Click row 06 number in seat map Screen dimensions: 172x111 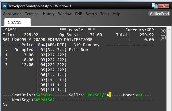click(x=43, y=75)
